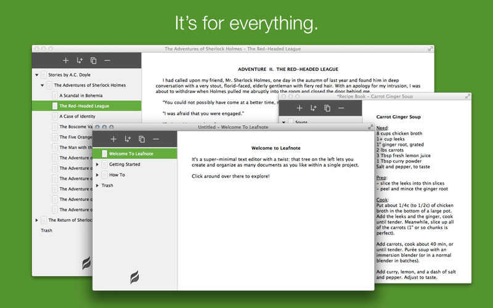Collapse The Adventures of Sherlock Holmes node
The image size is (493, 308).
43,85
